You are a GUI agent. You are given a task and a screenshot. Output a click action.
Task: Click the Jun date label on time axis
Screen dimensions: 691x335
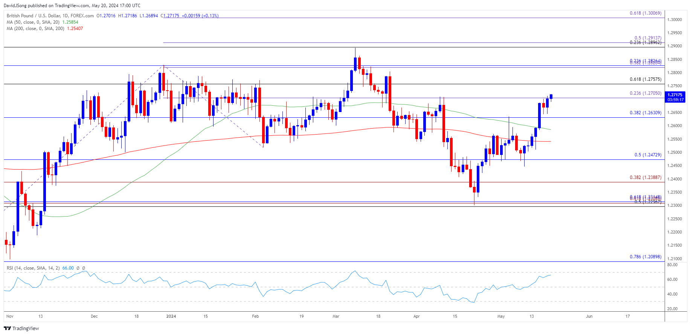coord(589,317)
